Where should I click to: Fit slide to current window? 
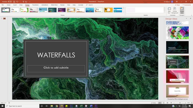pyautogui.click(x=192, y=103)
